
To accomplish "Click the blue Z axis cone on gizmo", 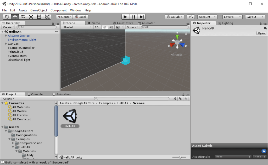I will coord(182,45).
